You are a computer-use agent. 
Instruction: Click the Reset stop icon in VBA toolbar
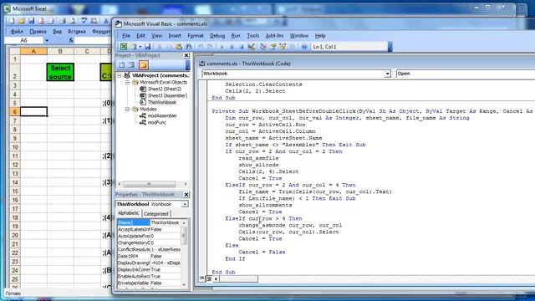pos(242,47)
